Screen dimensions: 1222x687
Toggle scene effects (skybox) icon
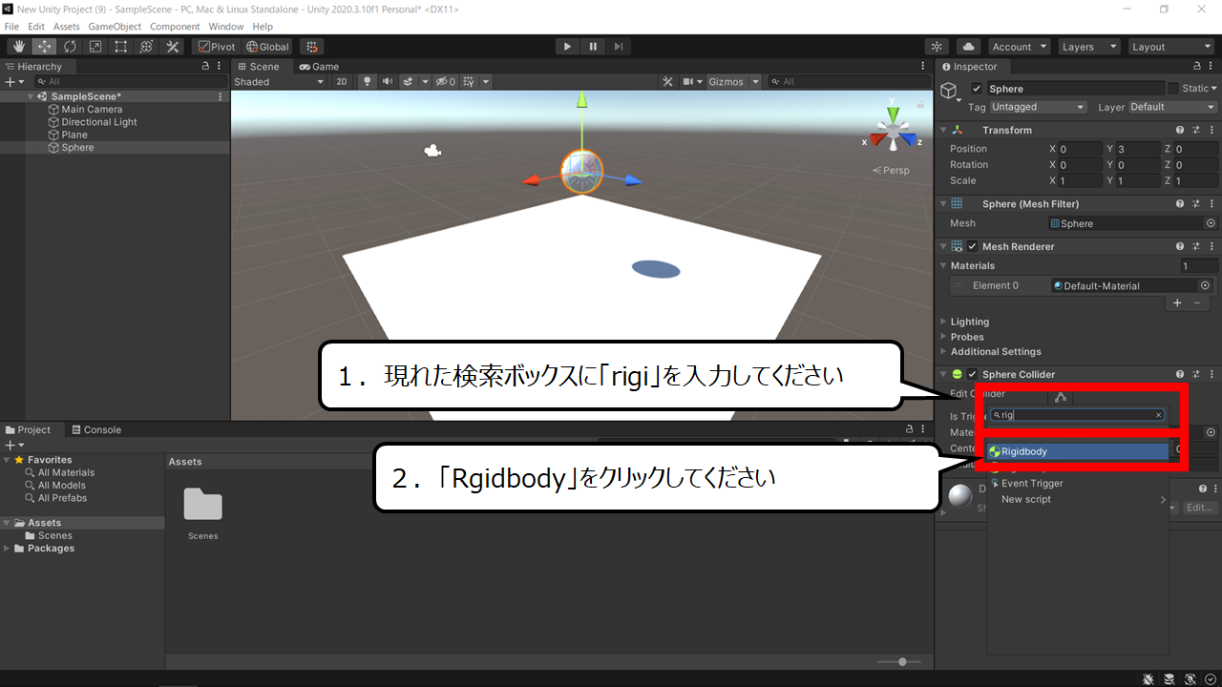[x=408, y=82]
